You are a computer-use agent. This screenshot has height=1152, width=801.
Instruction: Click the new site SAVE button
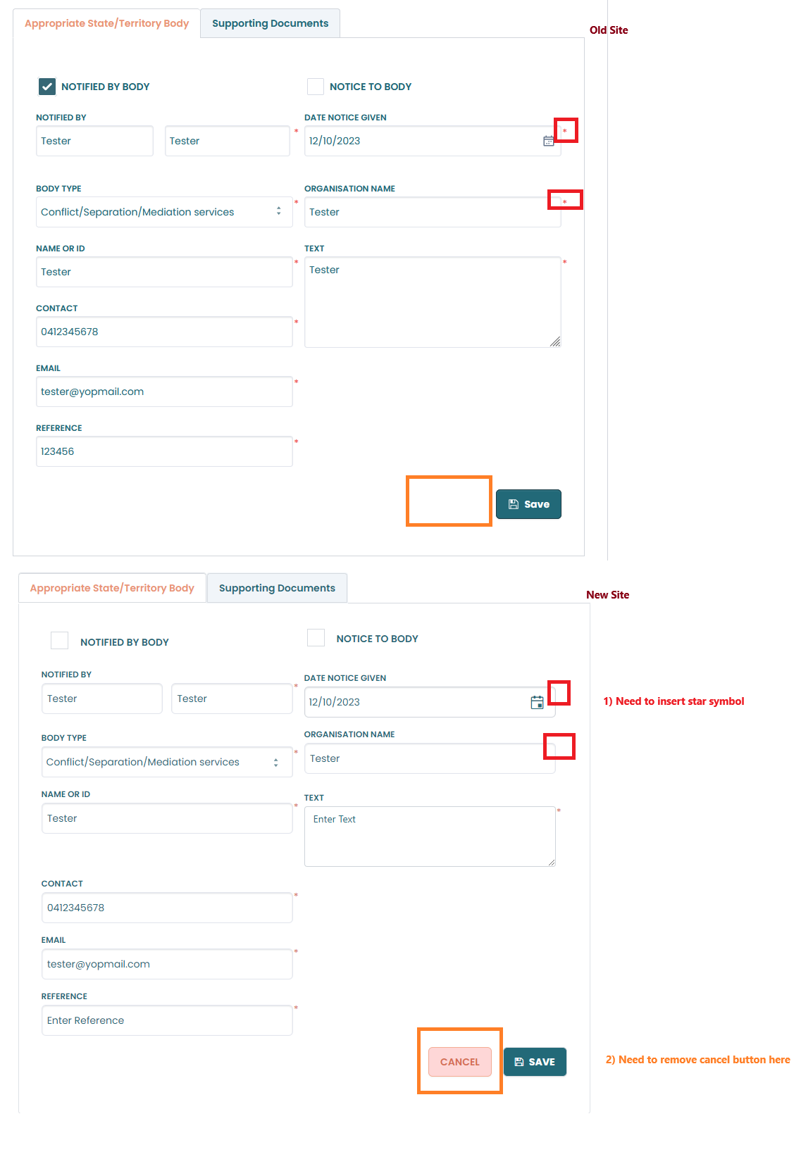[x=535, y=1062]
